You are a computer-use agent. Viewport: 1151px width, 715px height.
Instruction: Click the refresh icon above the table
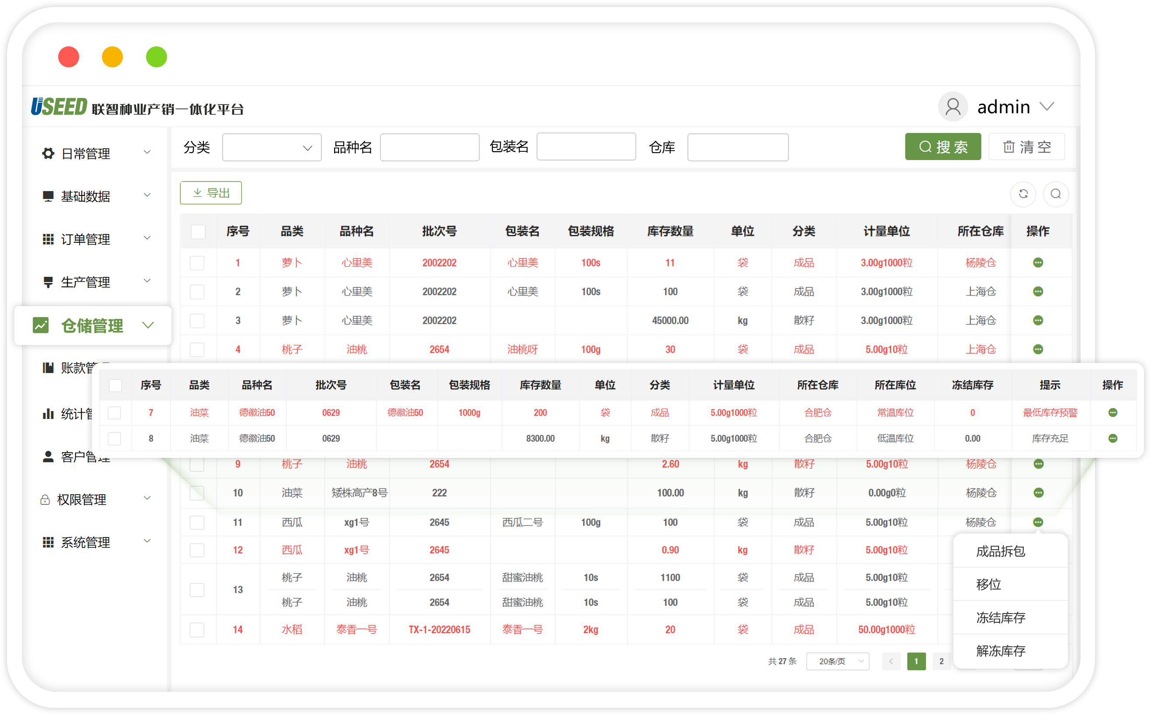tap(1023, 194)
